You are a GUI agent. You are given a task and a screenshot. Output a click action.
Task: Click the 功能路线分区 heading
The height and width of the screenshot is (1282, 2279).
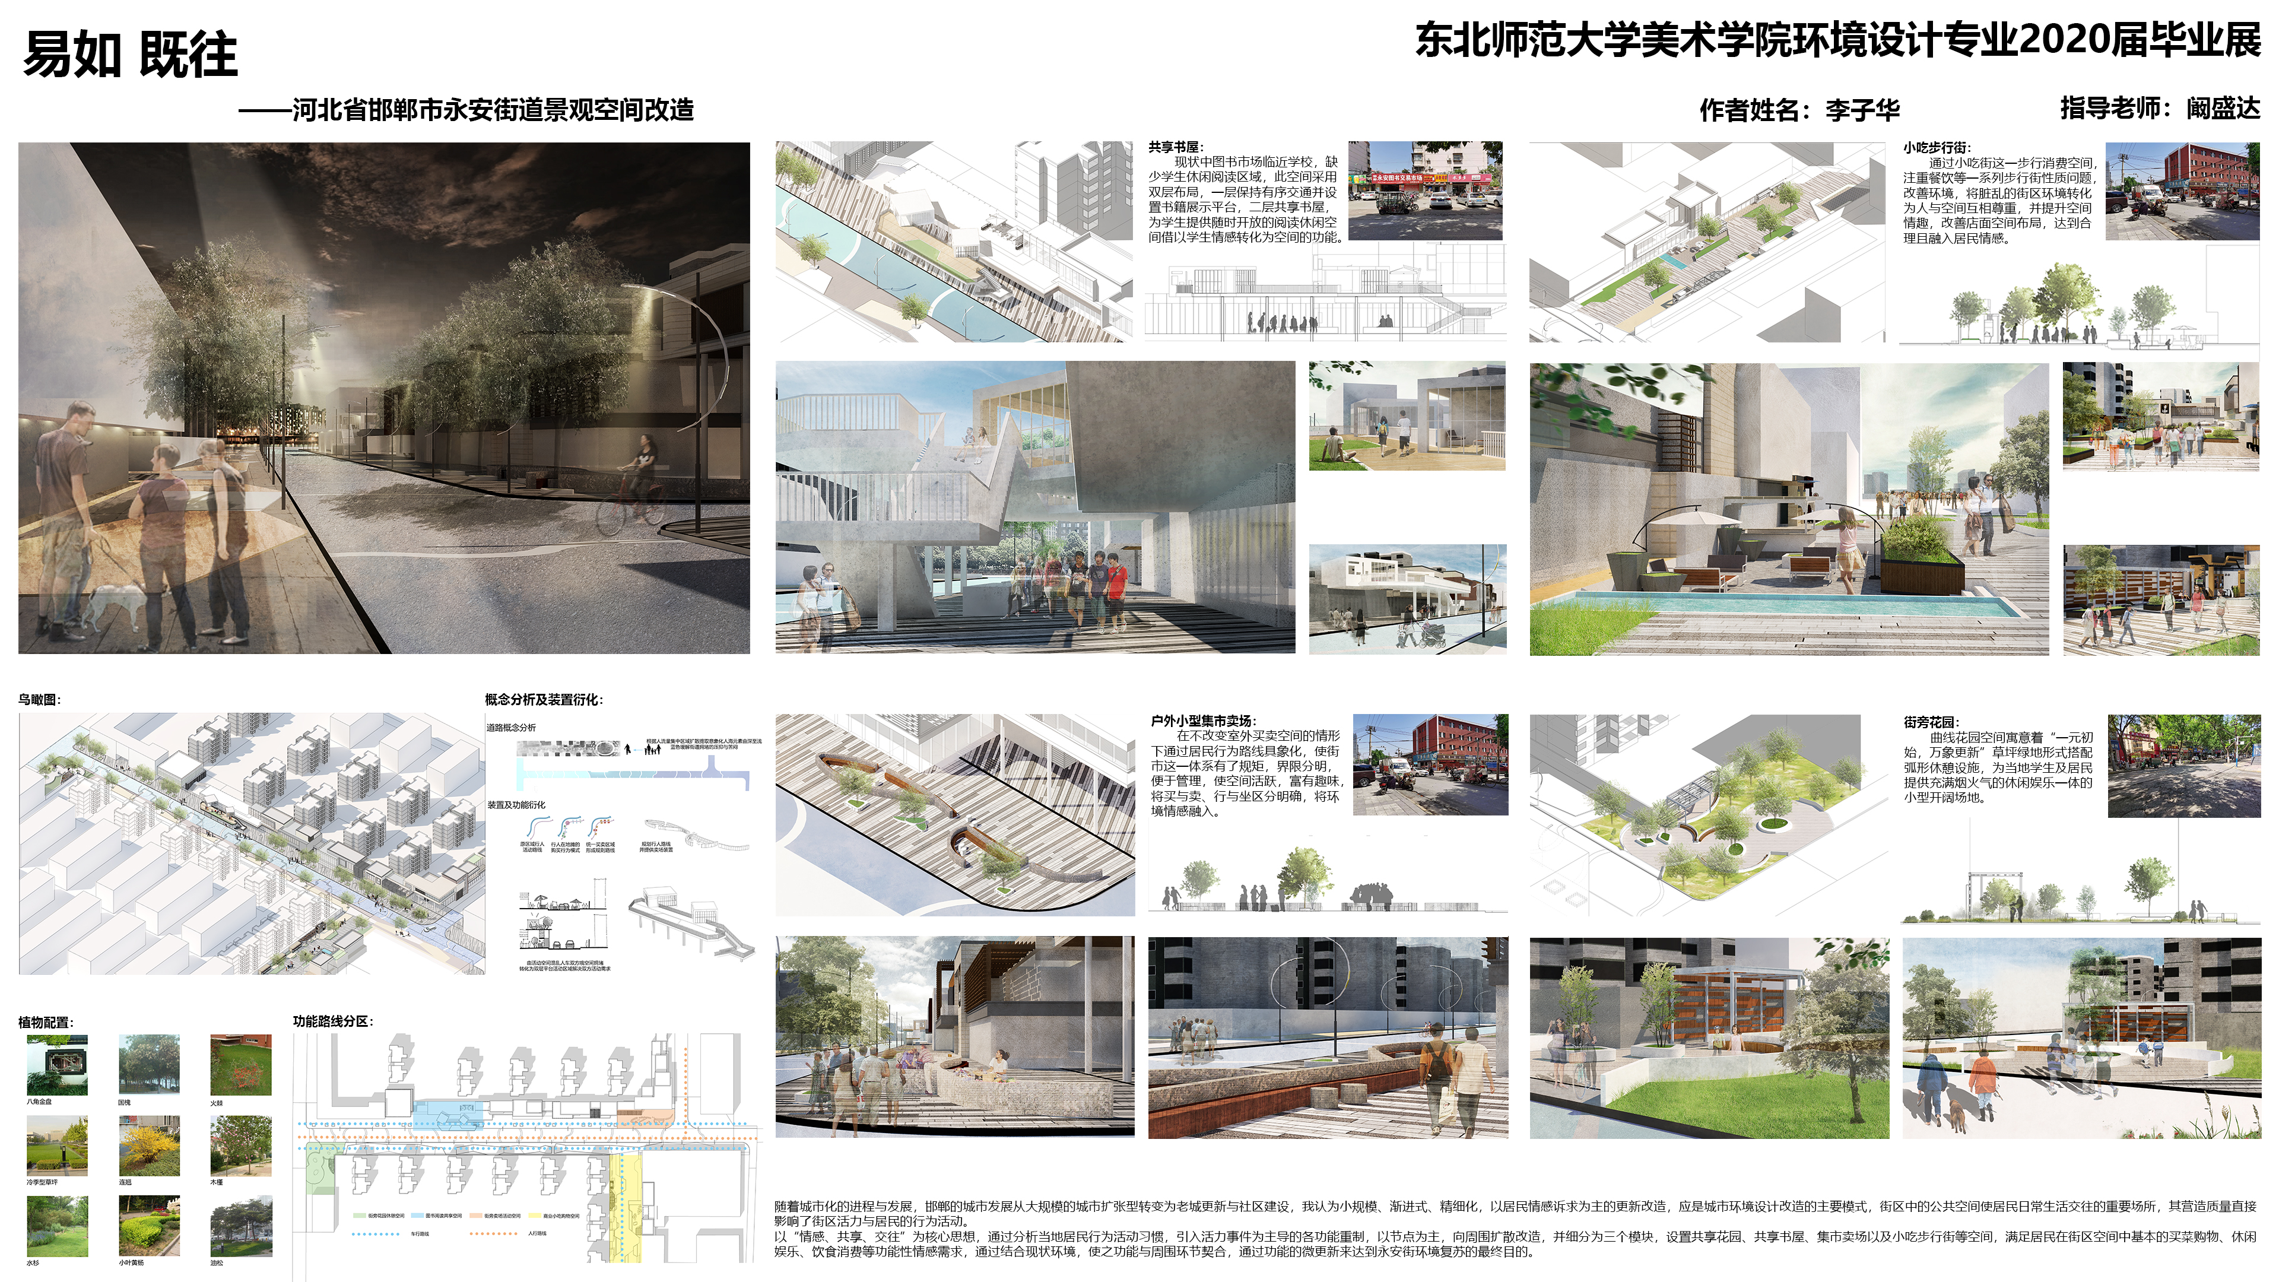(x=334, y=1020)
